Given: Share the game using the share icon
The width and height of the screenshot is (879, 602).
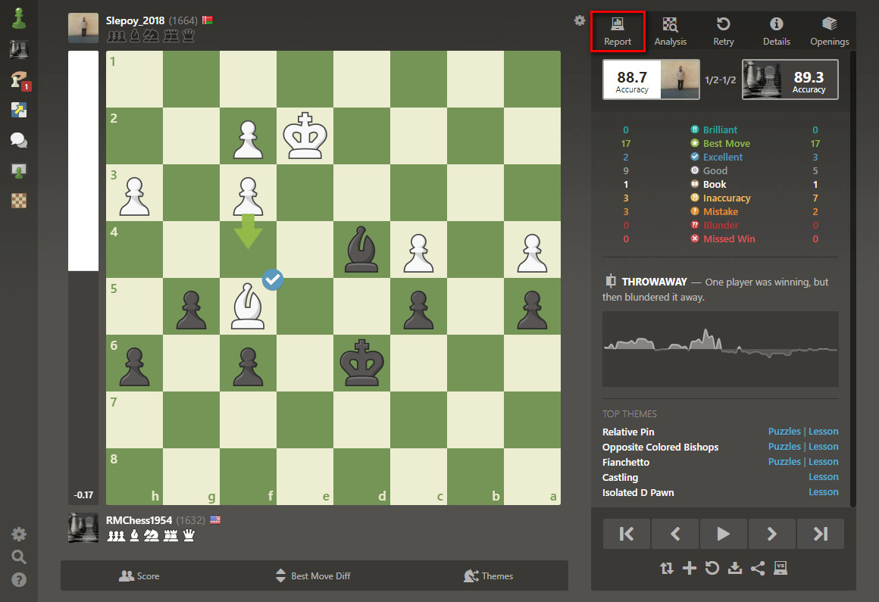Looking at the screenshot, I should (x=758, y=568).
